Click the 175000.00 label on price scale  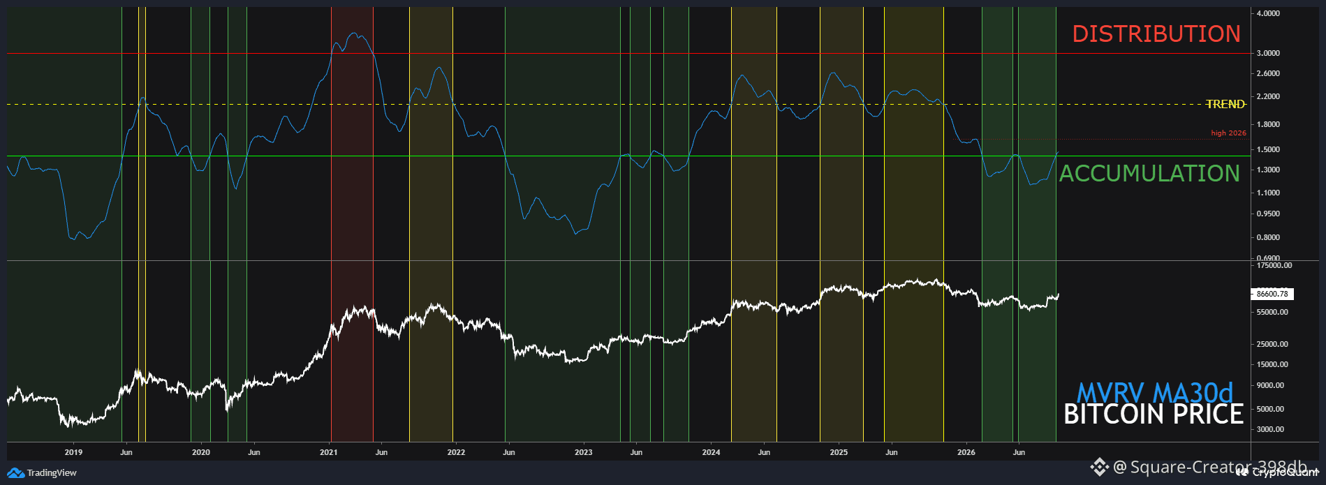(x=1274, y=266)
